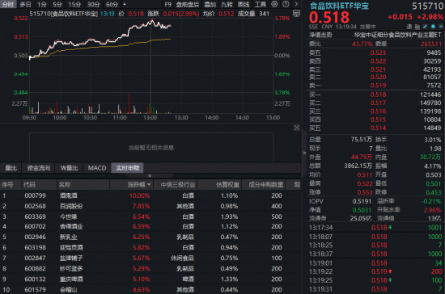The image size is (445, 294).
Task: Select row with code 000799
Action: [x=150, y=195]
